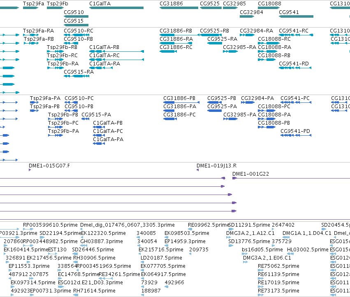Select the CG32984-PA protein feature
The width and height of the screenshot is (350, 297).
[x=248, y=102]
